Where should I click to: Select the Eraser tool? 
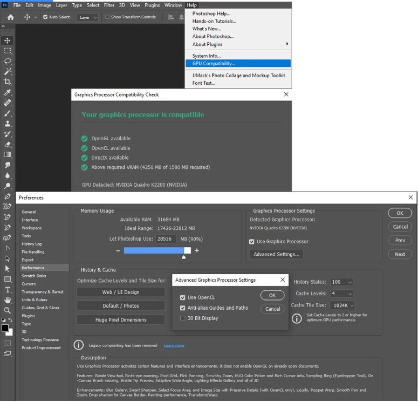pos(7,144)
